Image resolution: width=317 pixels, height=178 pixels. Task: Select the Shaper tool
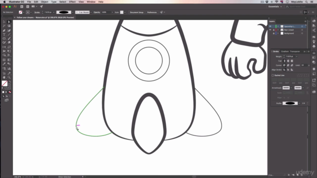4,43
